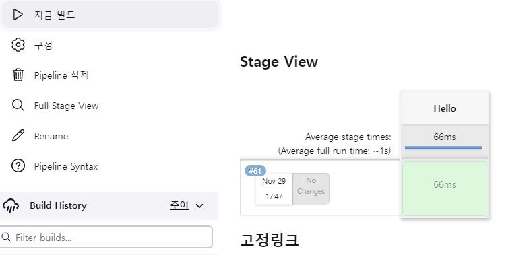This screenshot has height=255, width=531.
Task: Click the search icon in Filter builds box
Action: click(6, 237)
